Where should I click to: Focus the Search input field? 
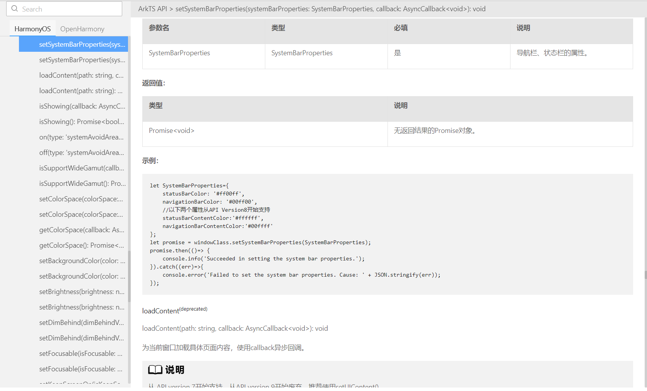[64, 8]
